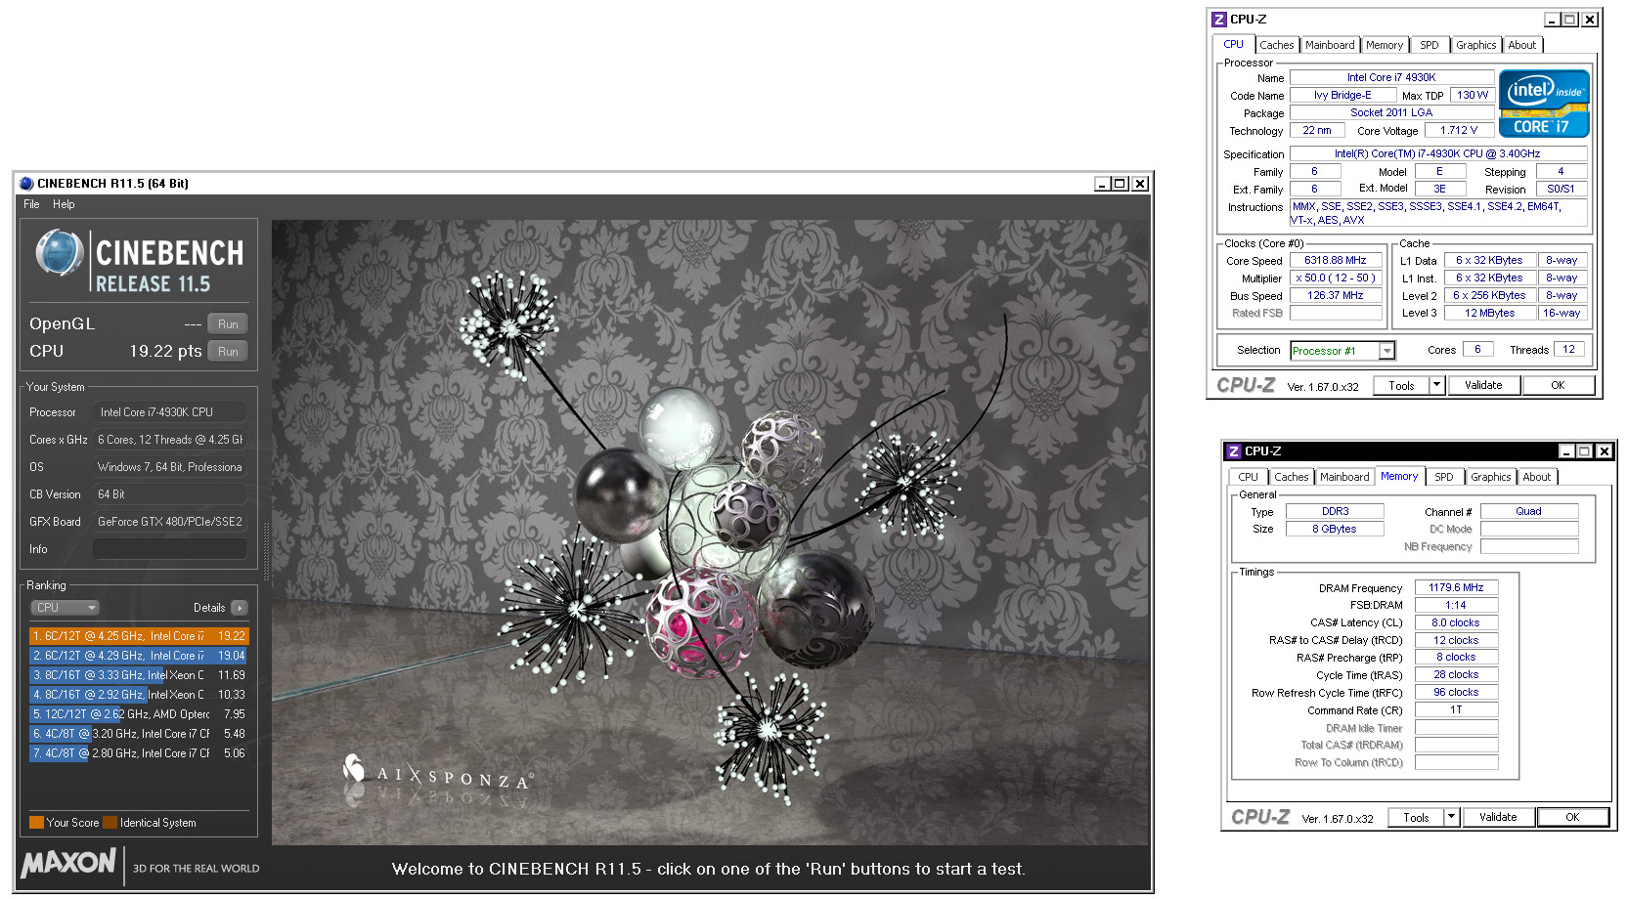
Task: Close the Cinebench window
Action: tap(1140, 184)
